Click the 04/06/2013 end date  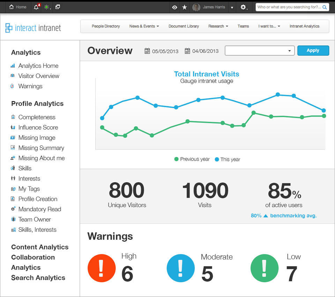[205, 51]
